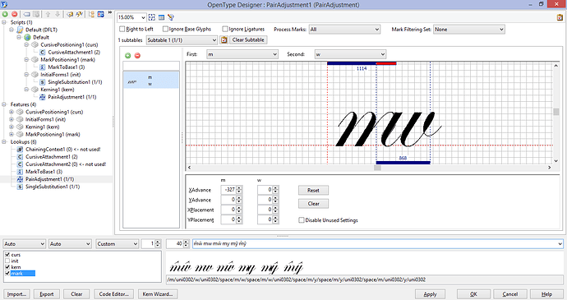The width and height of the screenshot is (567, 300).
Task: Click the m XAdvance value field
Action: 228,190
